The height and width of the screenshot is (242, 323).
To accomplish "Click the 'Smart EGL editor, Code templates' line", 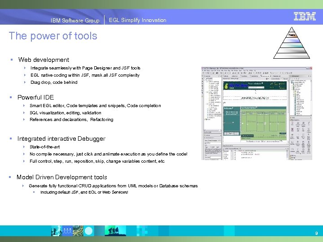I will [x=95, y=106].
